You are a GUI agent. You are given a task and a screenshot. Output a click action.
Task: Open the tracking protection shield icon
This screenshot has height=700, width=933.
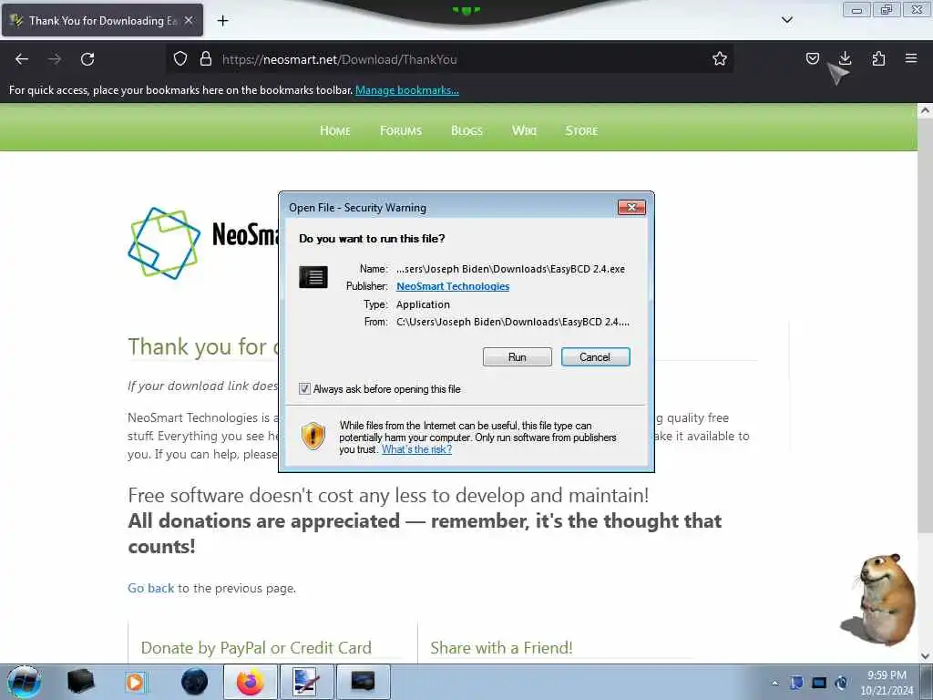(x=180, y=59)
